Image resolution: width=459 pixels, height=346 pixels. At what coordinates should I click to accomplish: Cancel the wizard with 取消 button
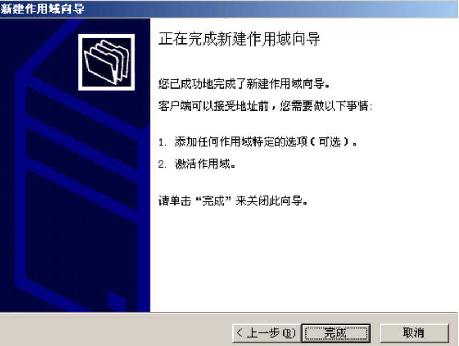[414, 333]
